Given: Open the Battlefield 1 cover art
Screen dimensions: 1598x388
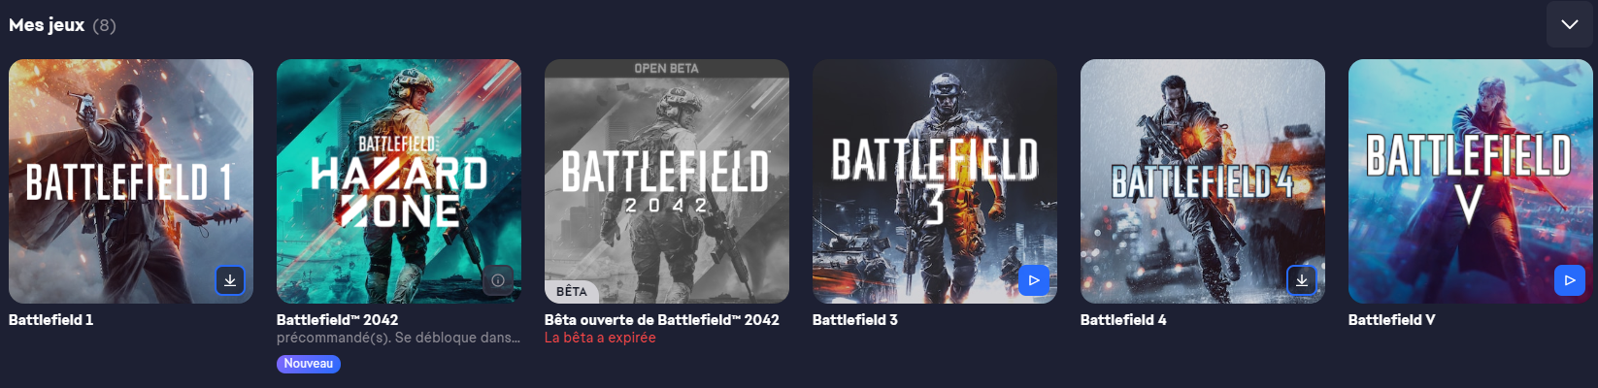Looking at the screenshot, I should pos(131,181).
